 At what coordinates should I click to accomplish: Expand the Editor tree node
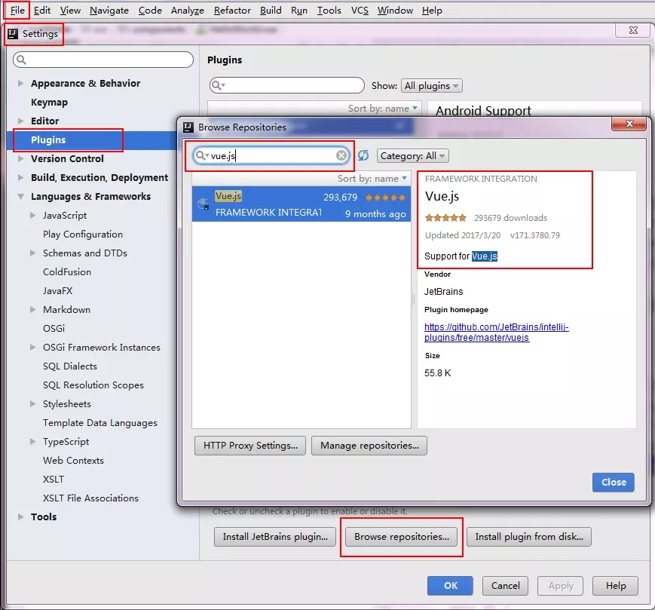(x=20, y=121)
